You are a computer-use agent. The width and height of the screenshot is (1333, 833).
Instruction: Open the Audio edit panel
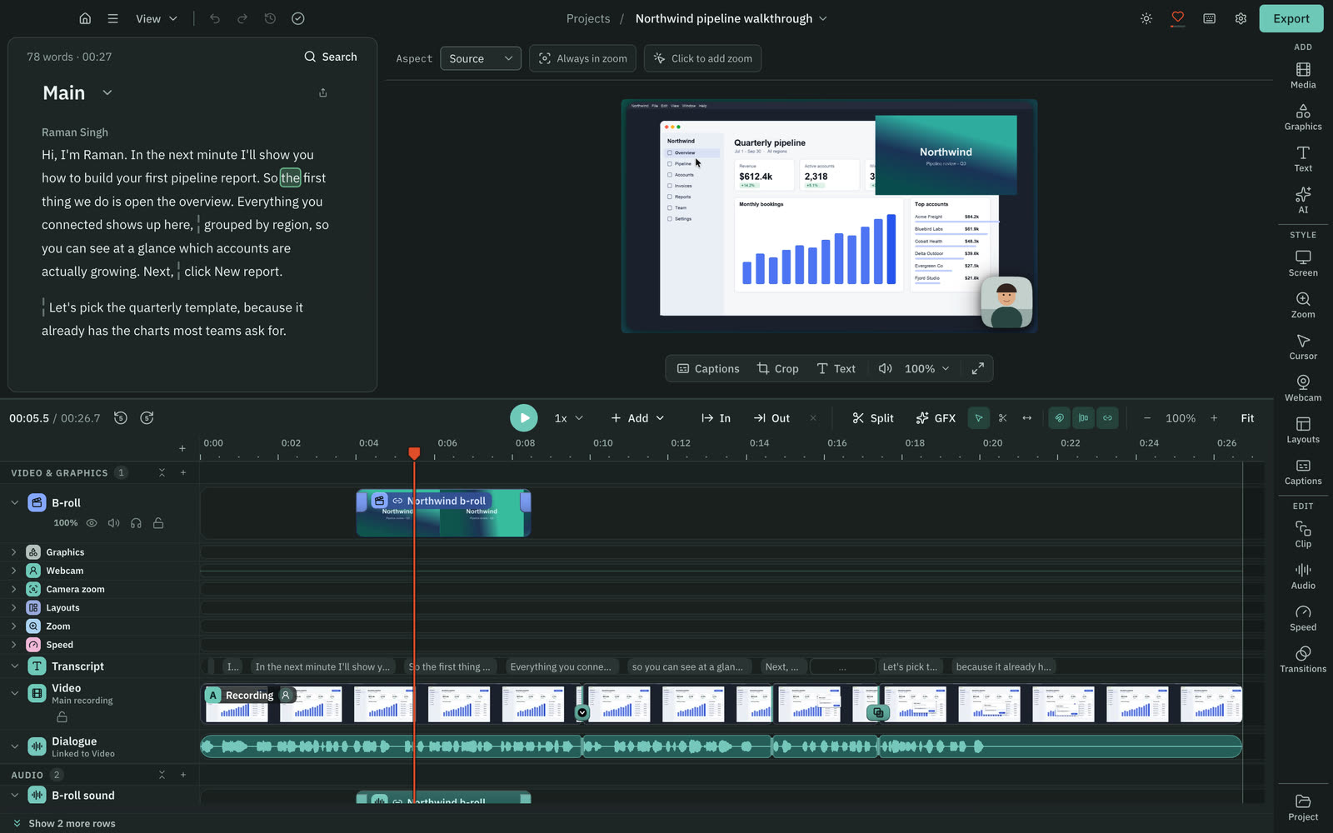[1303, 576]
